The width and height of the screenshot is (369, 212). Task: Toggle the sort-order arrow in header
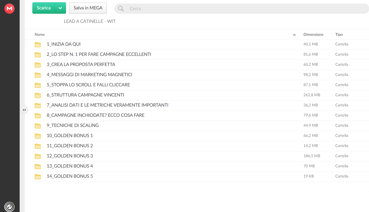294,35
